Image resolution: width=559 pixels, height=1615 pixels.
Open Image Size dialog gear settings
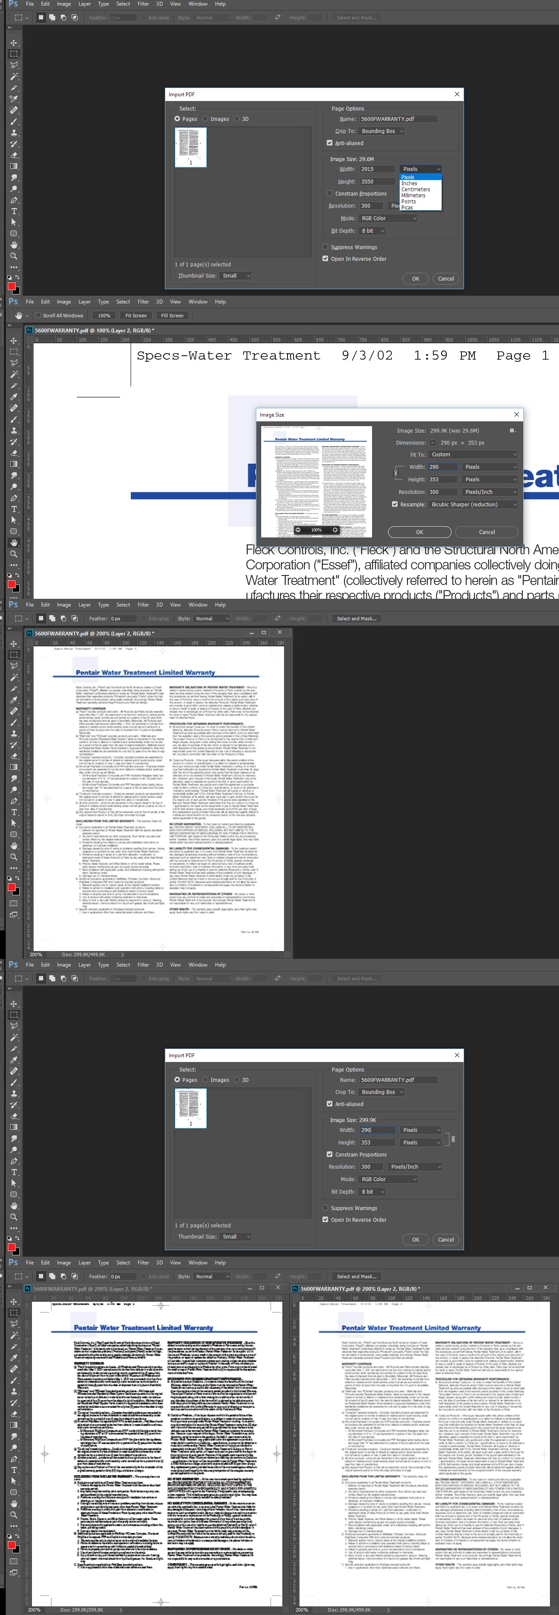(x=512, y=431)
